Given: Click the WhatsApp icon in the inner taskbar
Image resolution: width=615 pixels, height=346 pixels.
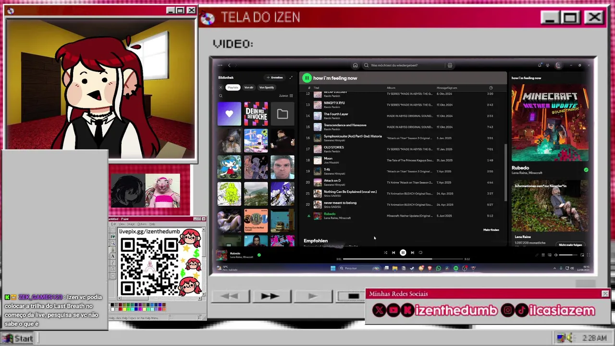Looking at the screenshot, I should coord(438,268).
